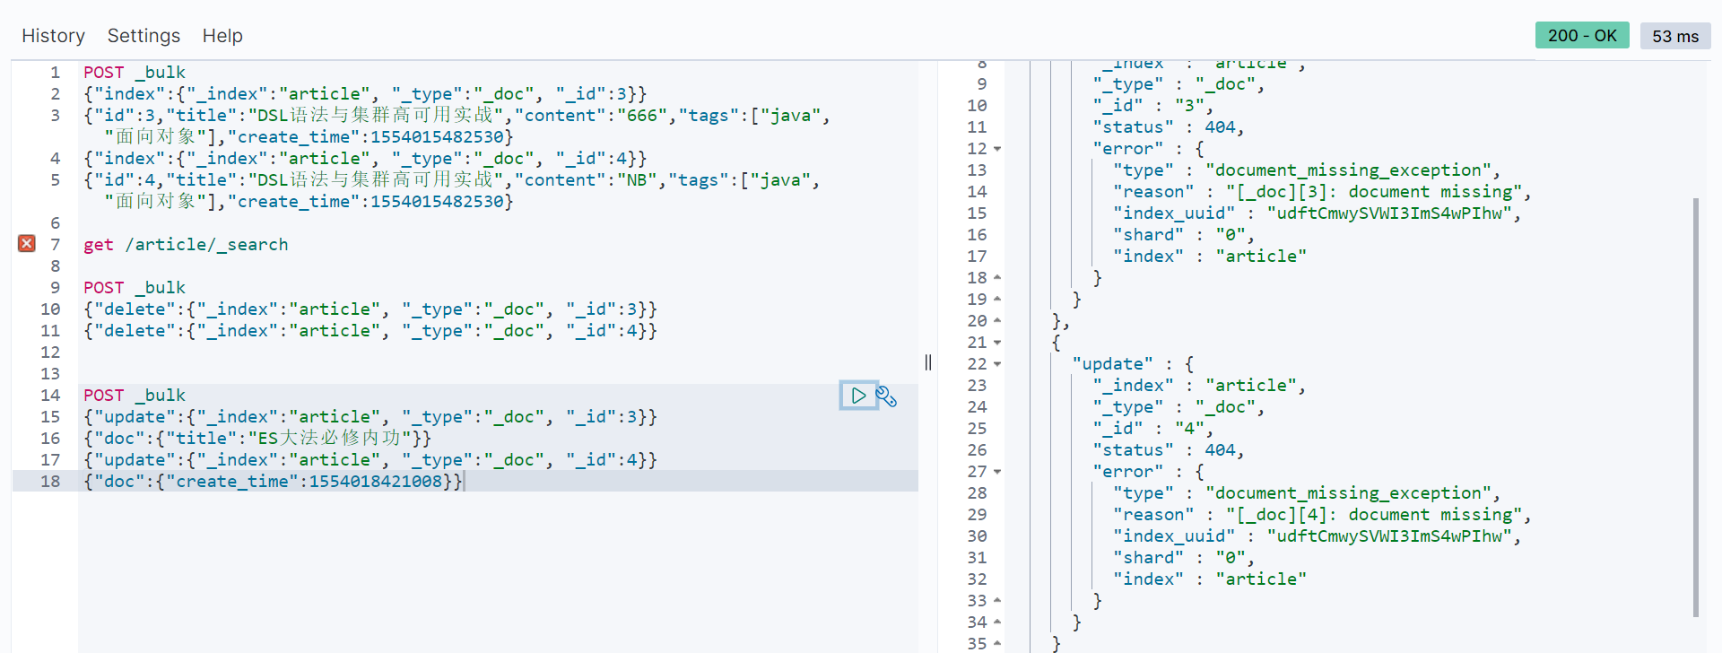The height and width of the screenshot is (653, 1722).
Task: Click the update line for _id 3
Action: [x=370, y=416]
